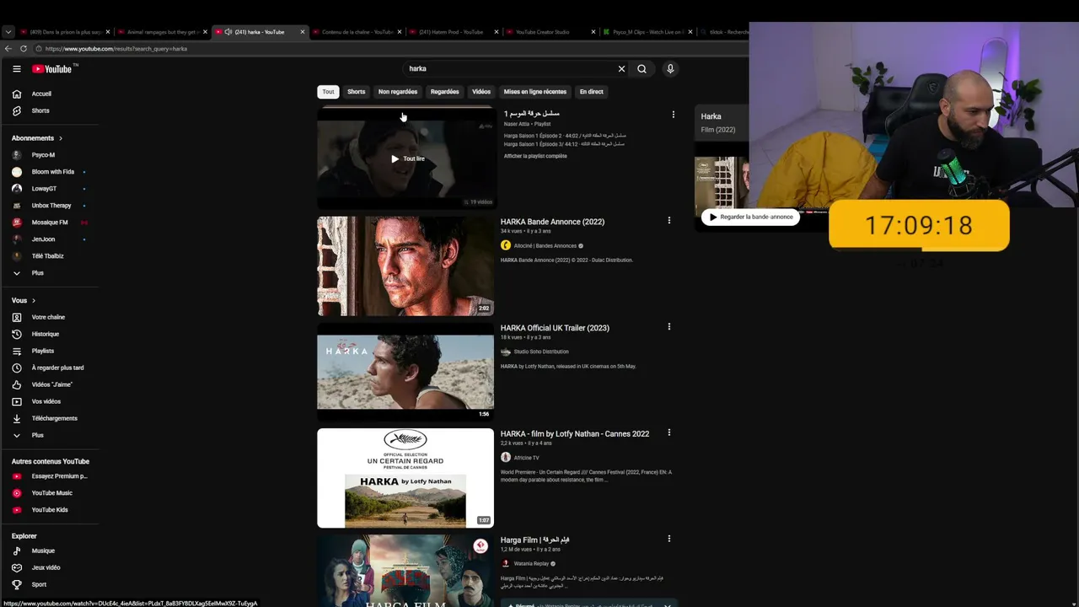Reload the page in the browser
This screenshot has width=1079, height=607.
[23, 49]
